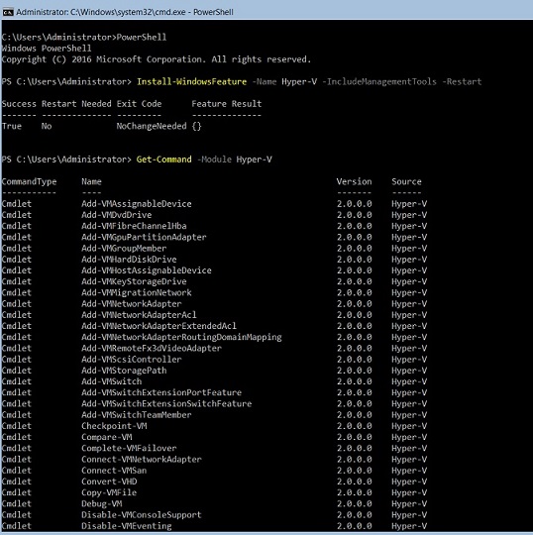Click the 'Complete-VMFailover' cmdlet name

pyautogui.click(x=129, y=449)
